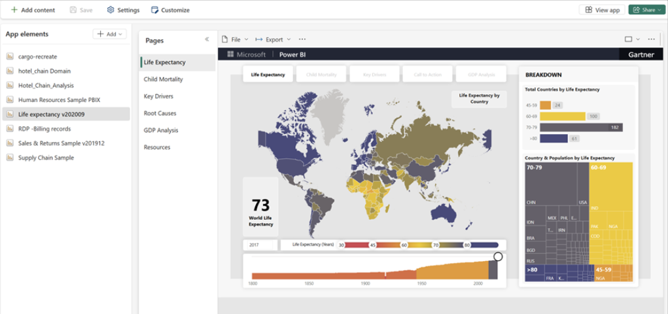Click the timeline slider handle circle

498,256
